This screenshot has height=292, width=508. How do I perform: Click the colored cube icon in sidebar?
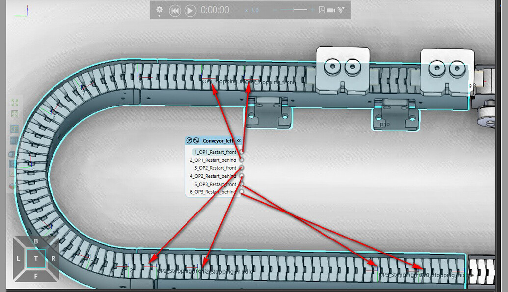tap(12, 186)
